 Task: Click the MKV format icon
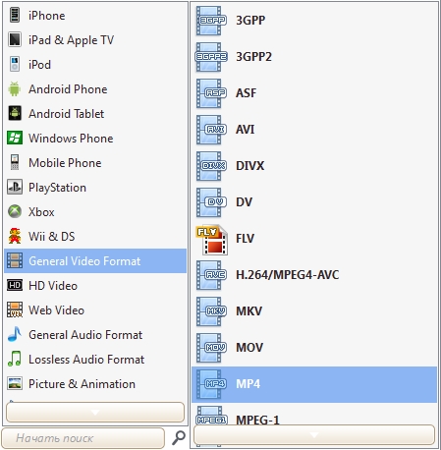tap(211, 311)
